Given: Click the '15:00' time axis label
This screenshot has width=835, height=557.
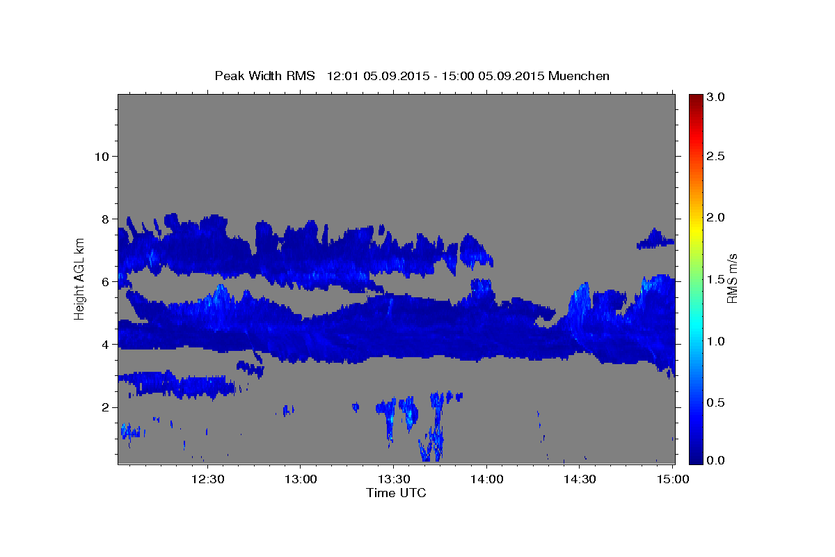Looking at the screenshot, I should pyautogui.click(x=672, y=479).
